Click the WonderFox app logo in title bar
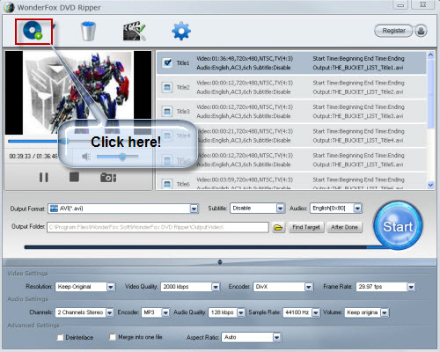 [9, 7]
